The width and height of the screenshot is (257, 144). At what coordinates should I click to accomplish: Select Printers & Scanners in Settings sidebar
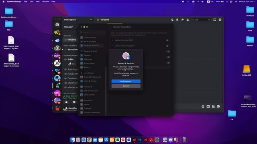click(x=92, y=112)
